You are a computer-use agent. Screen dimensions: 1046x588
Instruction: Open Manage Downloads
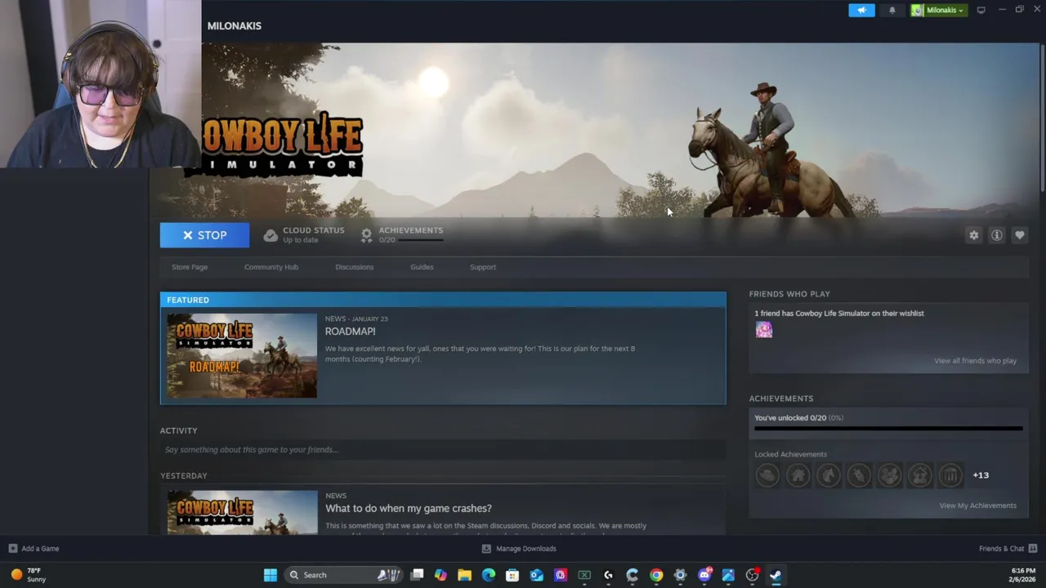[x=519, y=549]
